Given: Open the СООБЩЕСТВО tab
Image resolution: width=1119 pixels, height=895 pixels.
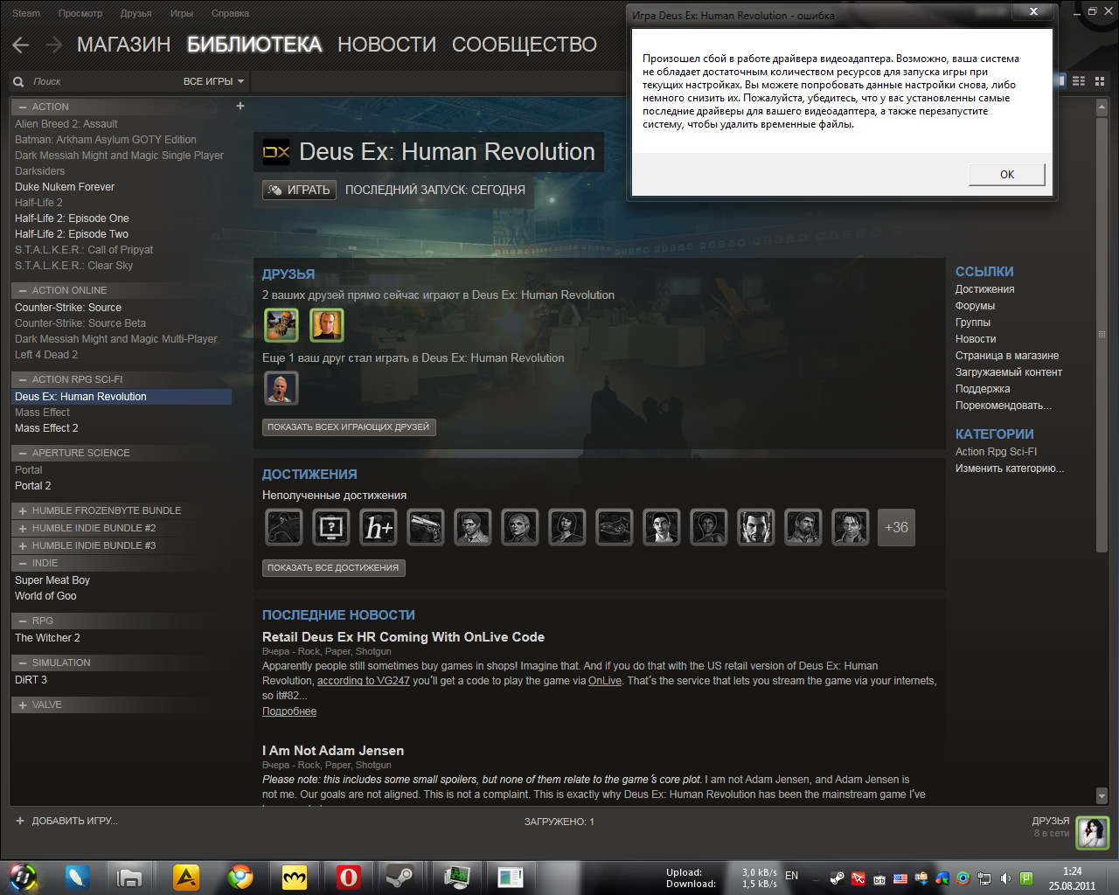Looking at the screenshot, I should (x=525, y=45).
